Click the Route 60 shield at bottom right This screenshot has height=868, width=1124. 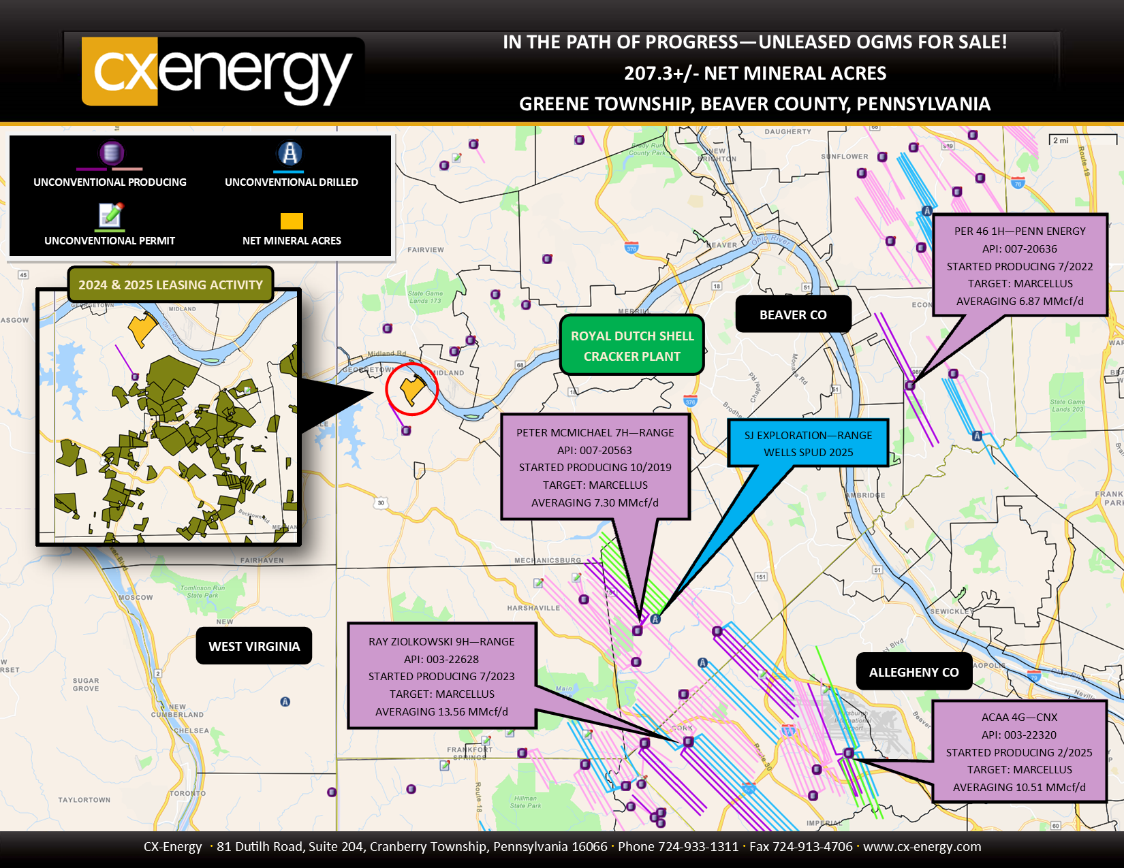[1055, 825]
